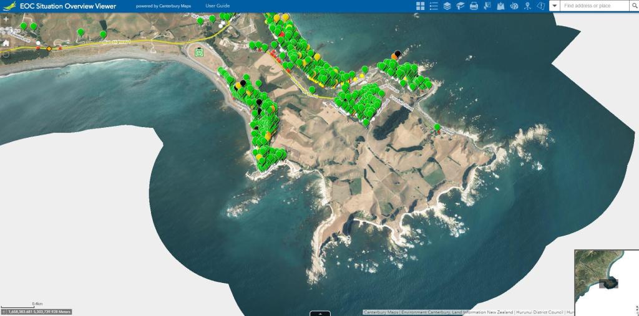Click the coordinate widget crosshair icon
The width and height of the screenshot is (639, 316).
click(4, 312)
